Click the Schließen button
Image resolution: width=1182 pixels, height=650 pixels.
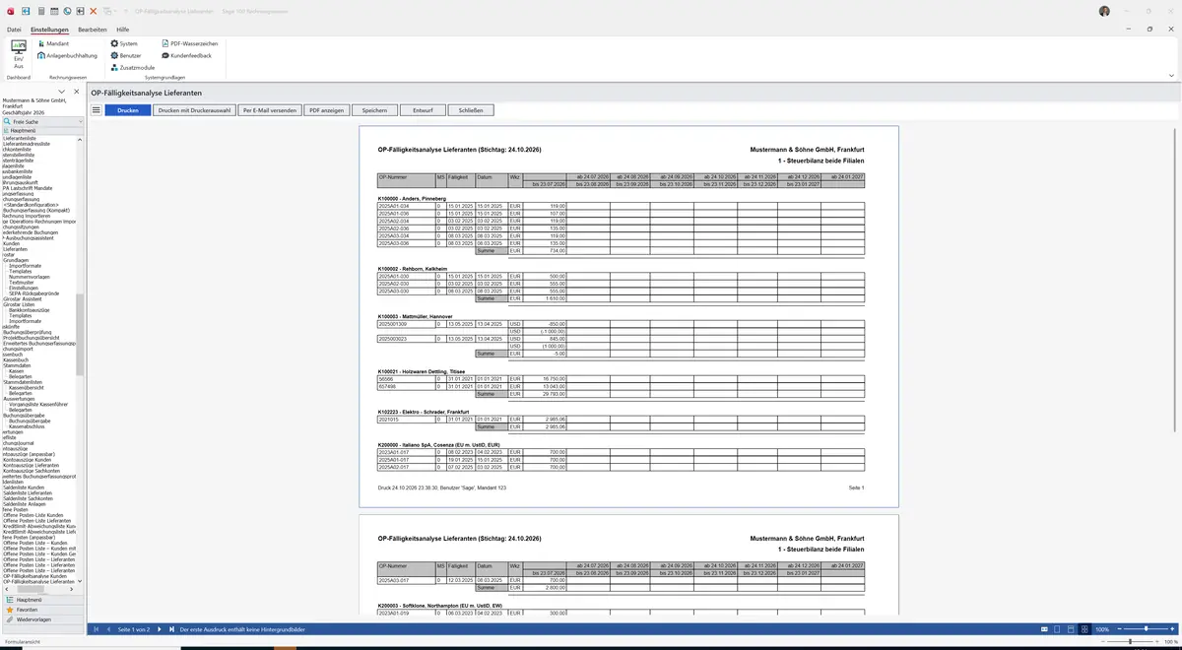click(x=471, y=110)
